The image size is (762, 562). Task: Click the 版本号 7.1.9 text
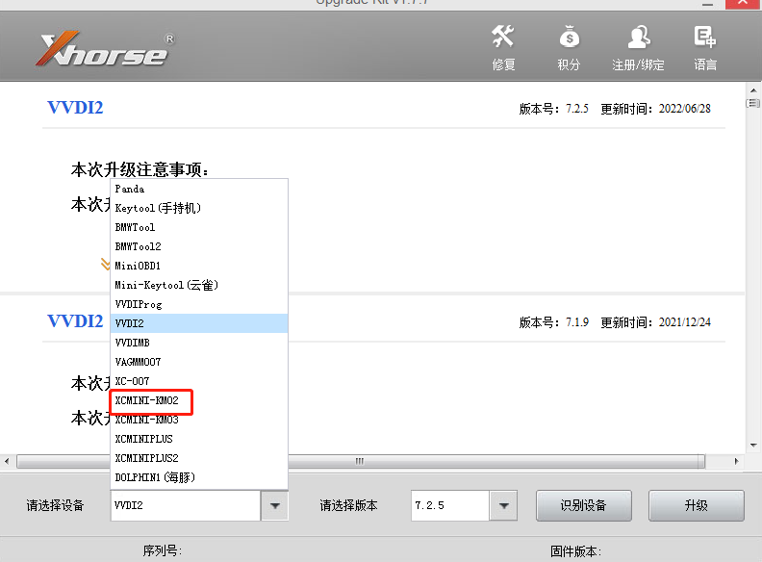553,322
